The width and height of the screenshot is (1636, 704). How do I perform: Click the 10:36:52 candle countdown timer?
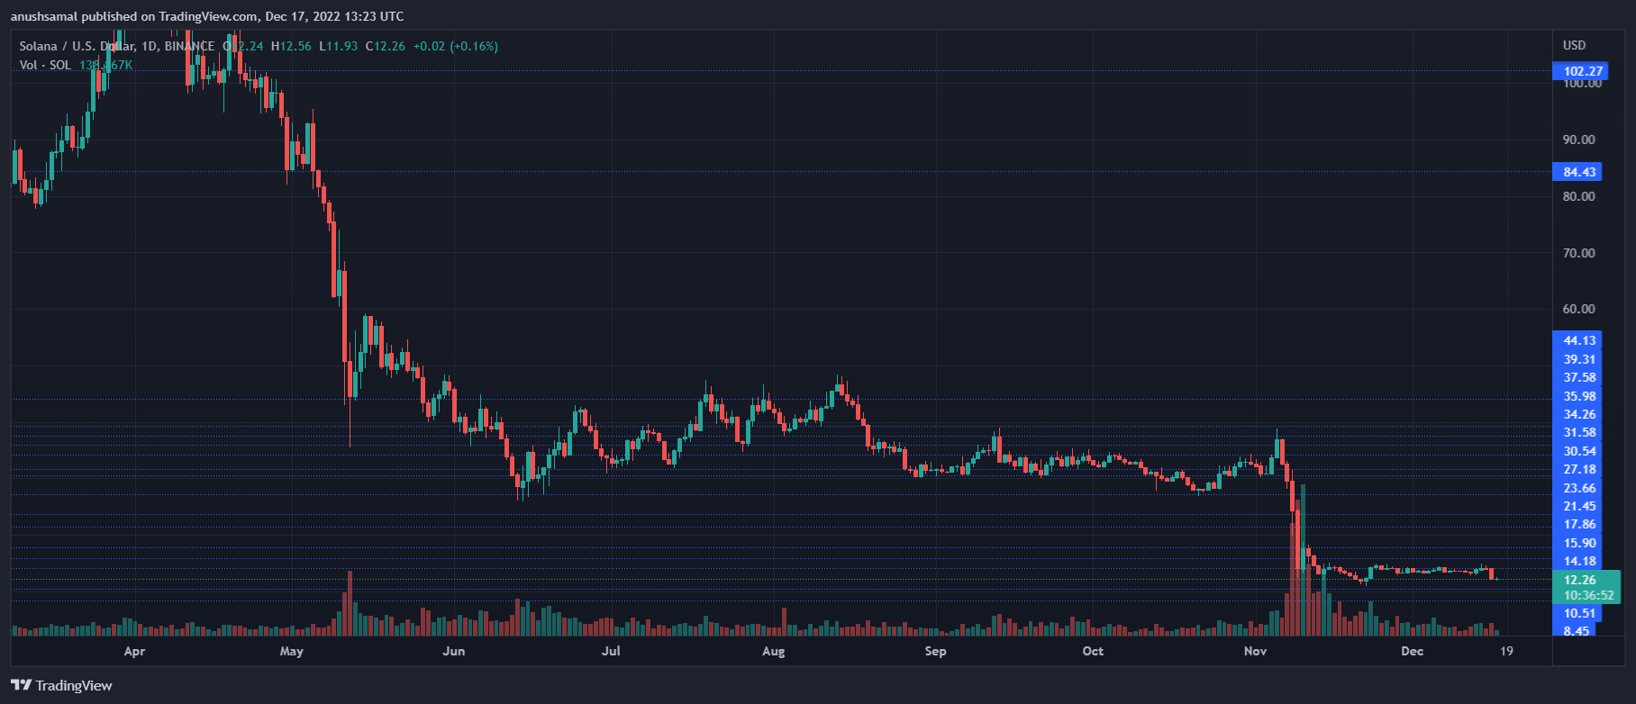tap(1587, 595)
